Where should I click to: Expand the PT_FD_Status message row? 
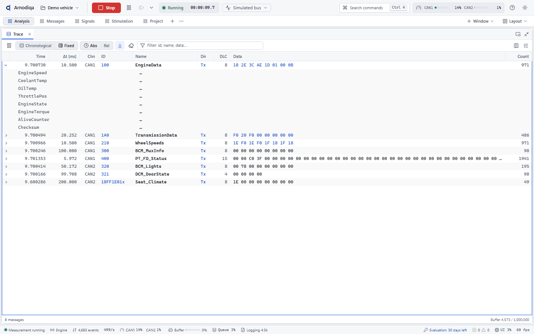[6, 159]
